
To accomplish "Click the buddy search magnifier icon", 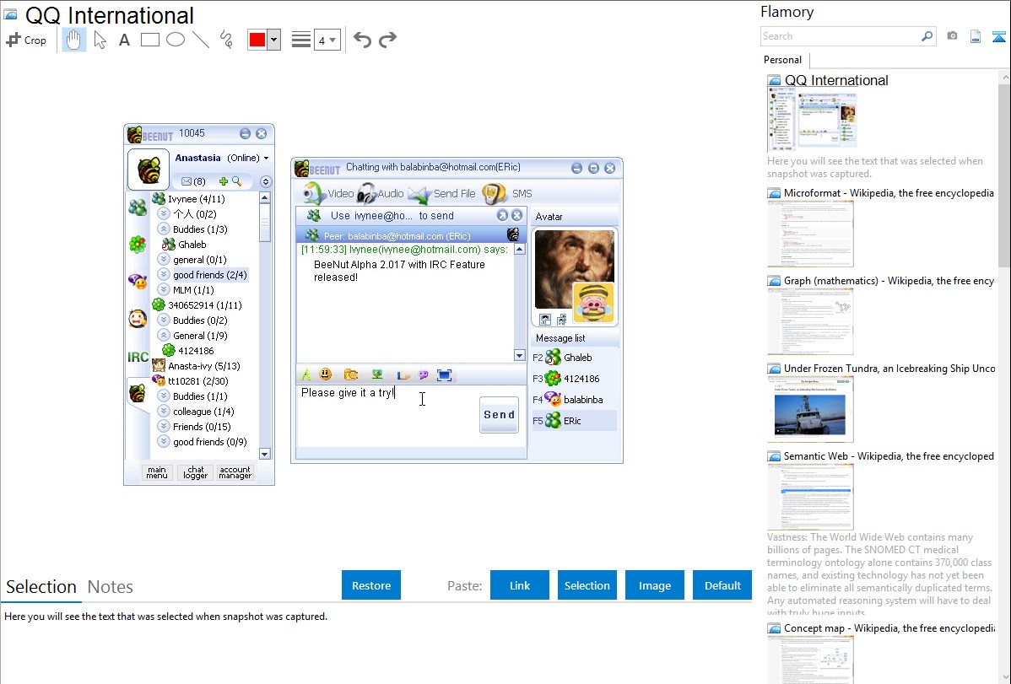I will (x=236, y=181).
